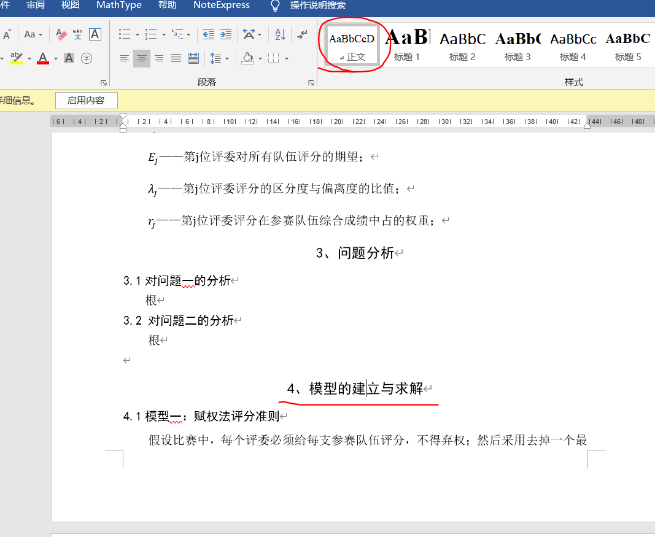Increase paragraph indent

pyautogui.click(x=226, y=34)
